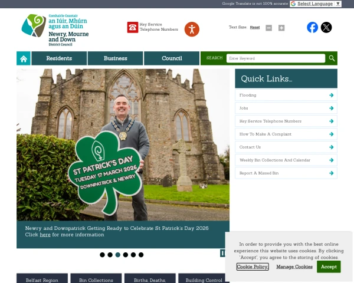
Task: Open the Business menu
Action: pos(116,58)
